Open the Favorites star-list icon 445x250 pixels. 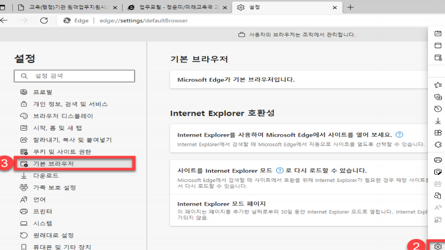point(438,85)
